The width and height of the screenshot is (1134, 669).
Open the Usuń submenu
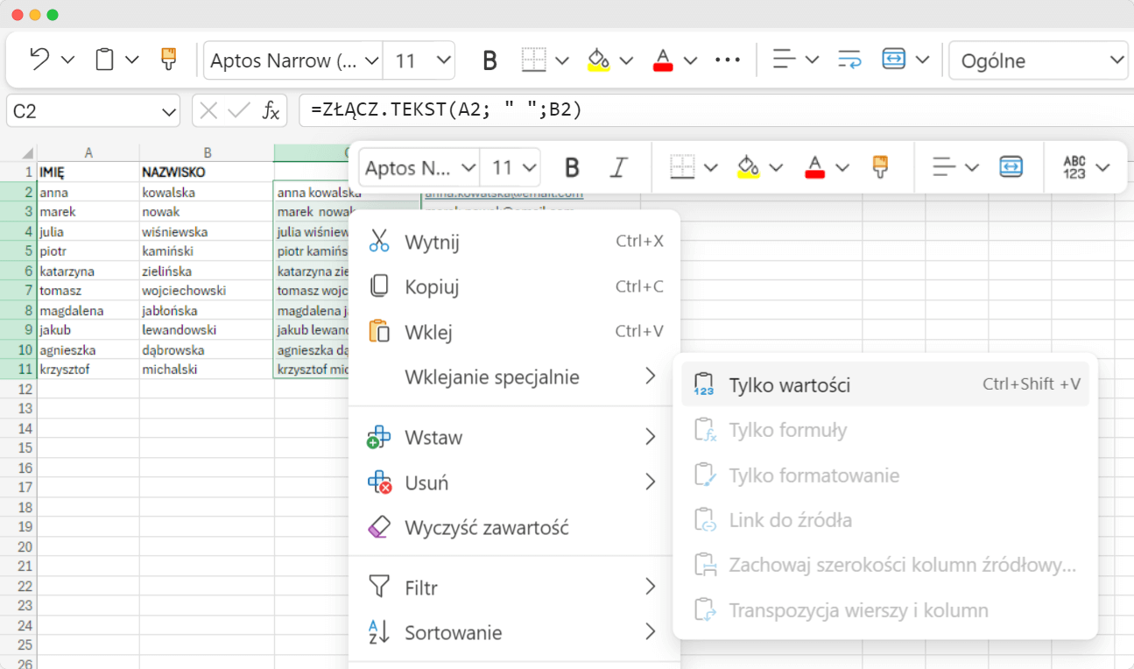point(515,482)
